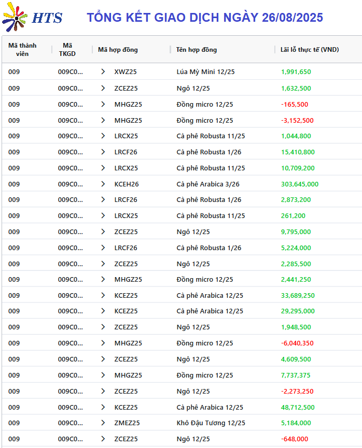Expand the MHGZ25 row showing -165,500
Screen dimensions: 362x448
pos(103,104)
